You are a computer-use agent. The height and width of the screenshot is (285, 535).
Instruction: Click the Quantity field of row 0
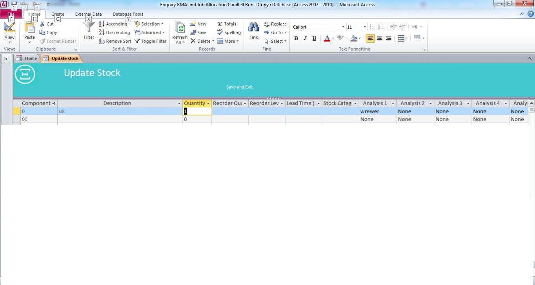click(x=197, y=111)
